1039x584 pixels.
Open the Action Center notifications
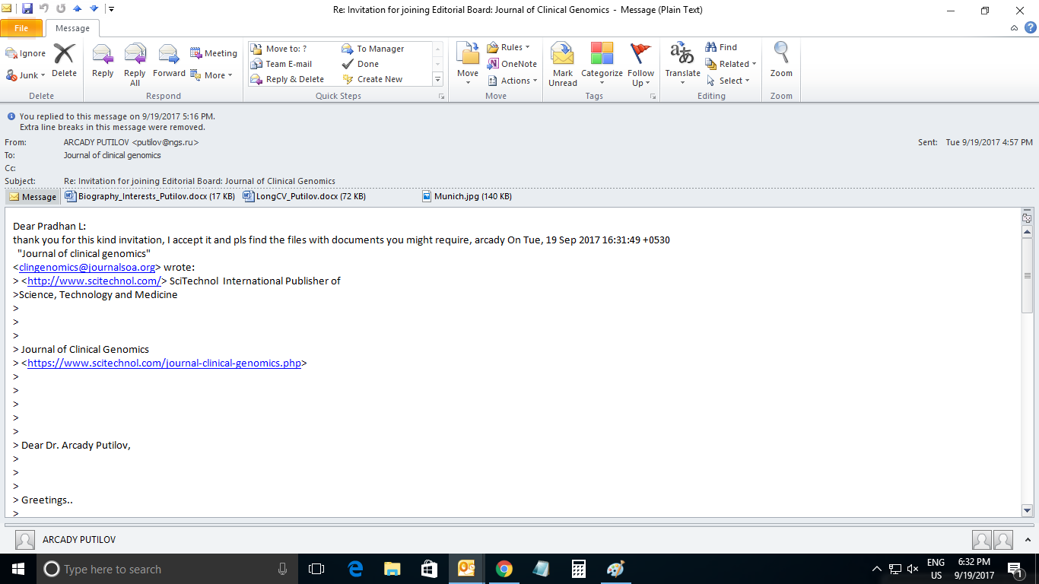1014,569
